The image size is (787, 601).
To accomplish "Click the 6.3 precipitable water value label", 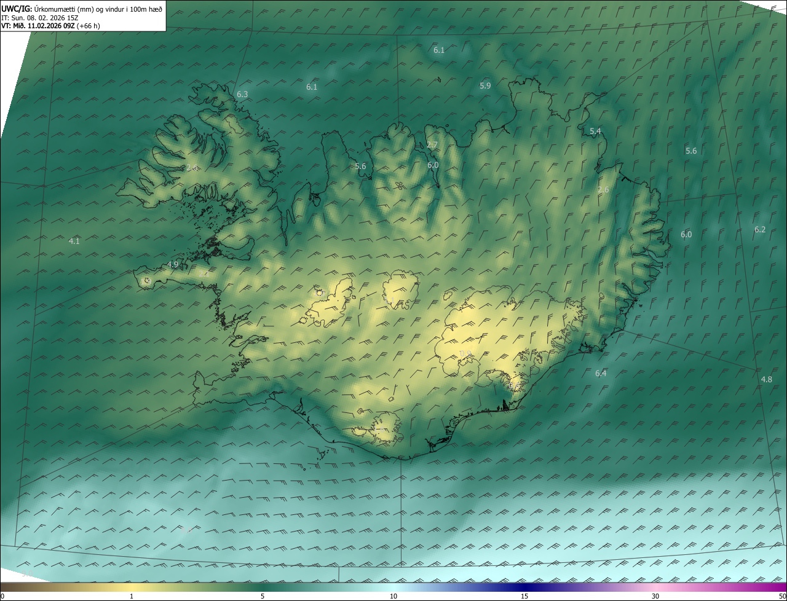I will [242, 95].
